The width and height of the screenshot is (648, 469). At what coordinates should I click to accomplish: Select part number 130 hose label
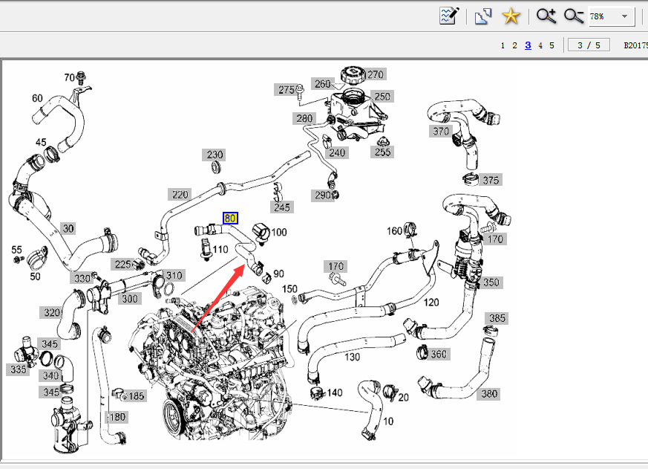[352, 357]
